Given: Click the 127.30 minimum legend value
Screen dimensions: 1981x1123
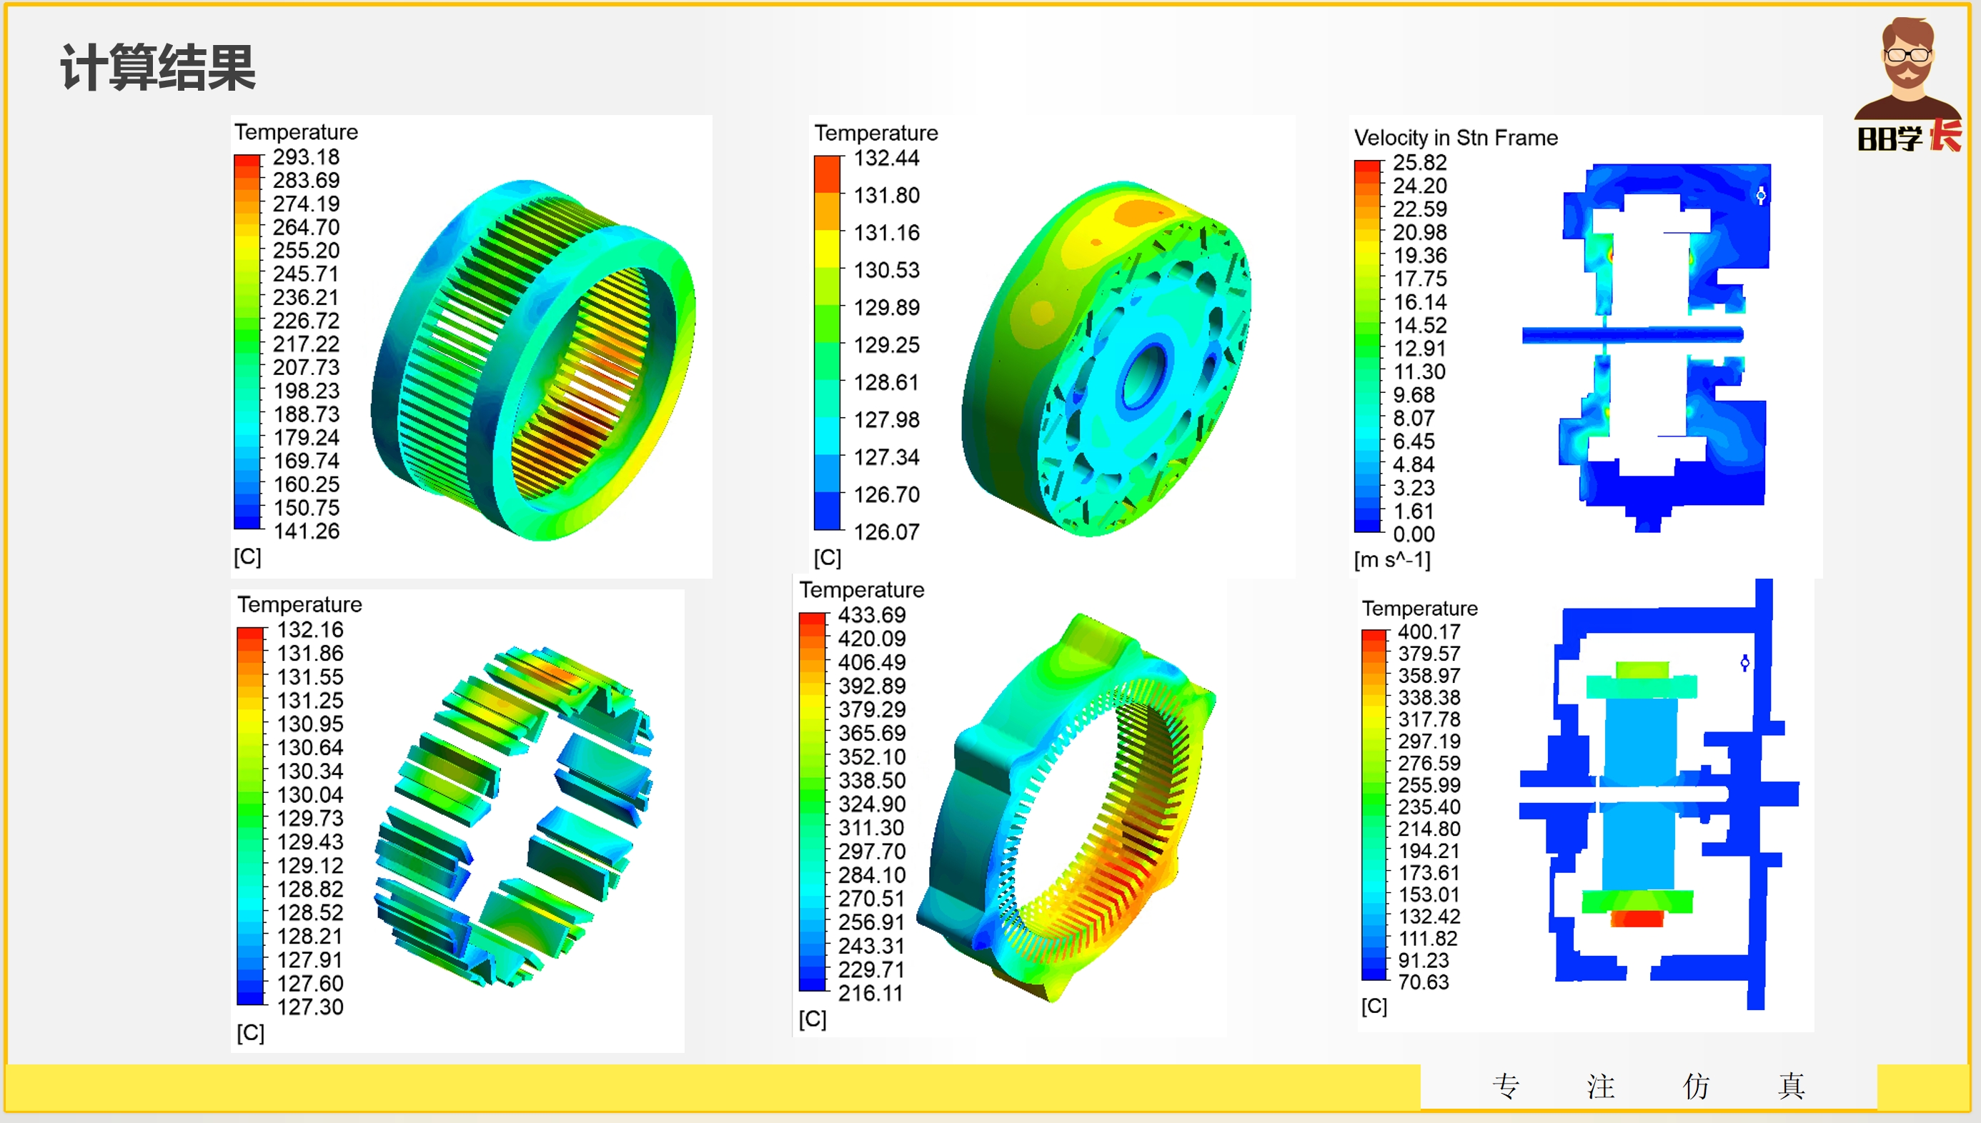Looking at the screenshot, I should [x=310, y=1007].
